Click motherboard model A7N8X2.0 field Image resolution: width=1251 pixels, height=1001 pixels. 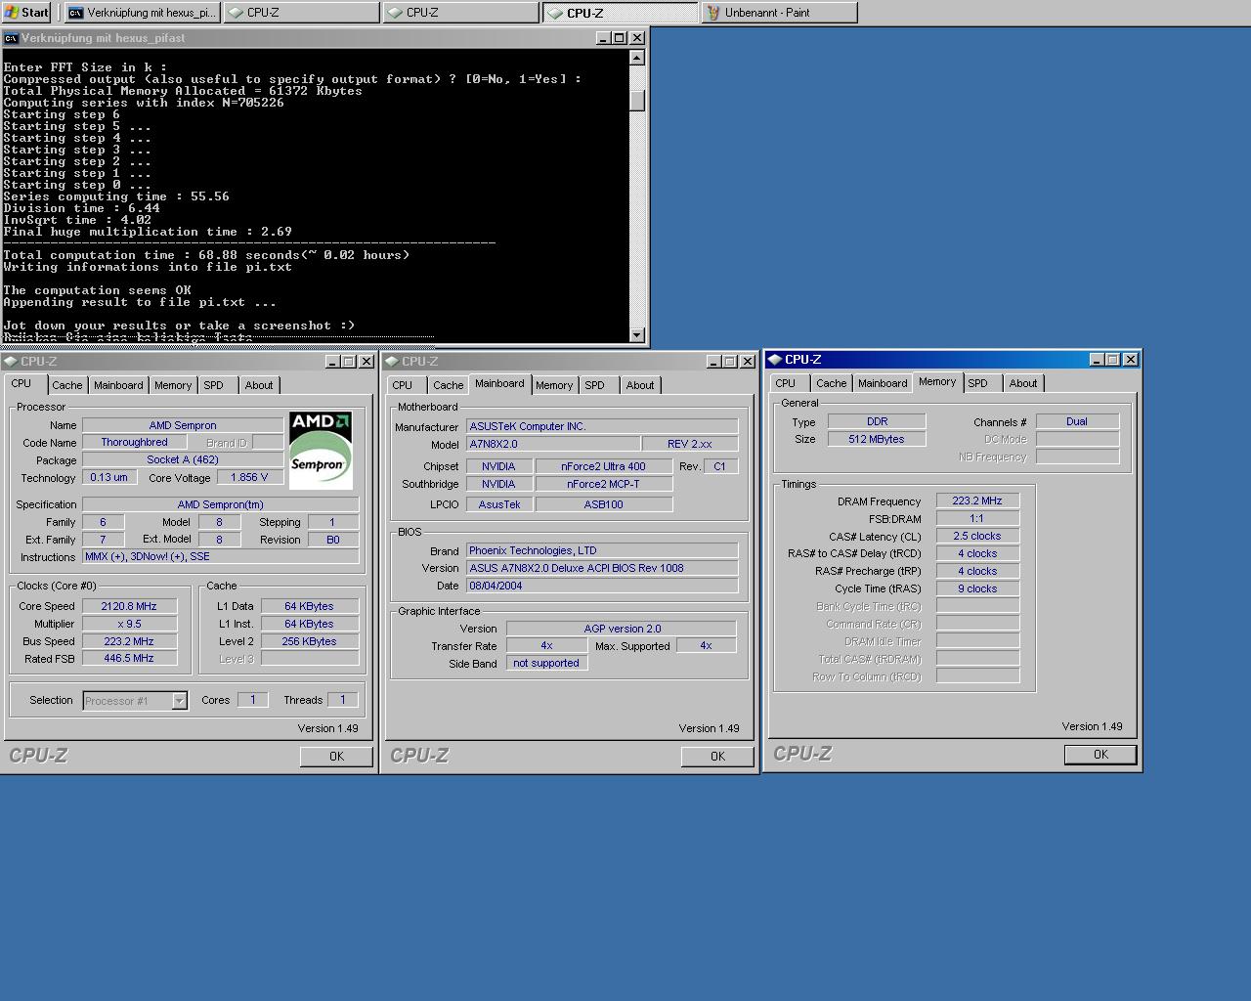pos(553,444)
